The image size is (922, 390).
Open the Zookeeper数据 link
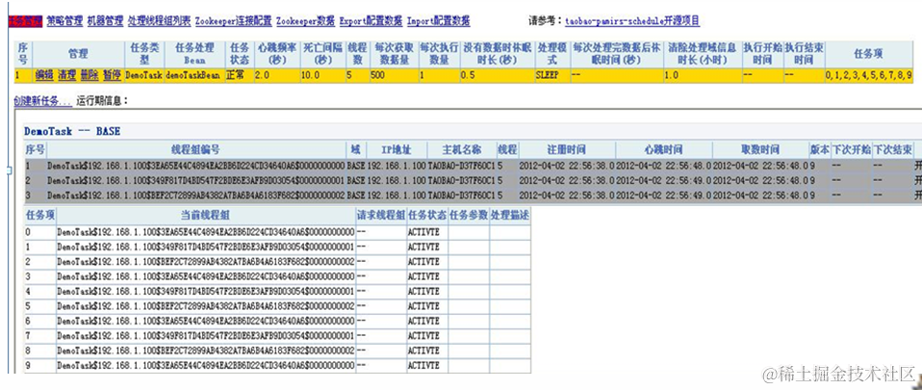(x=305, y=21)
